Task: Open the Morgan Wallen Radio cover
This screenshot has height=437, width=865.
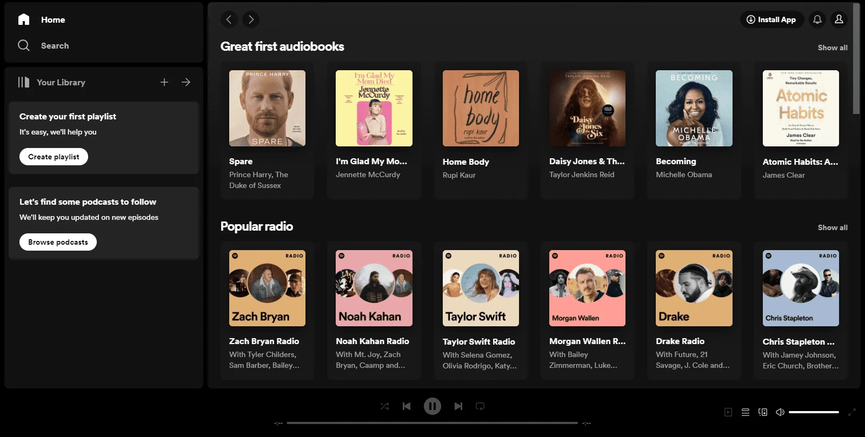Action: click(x=587, y=288)
